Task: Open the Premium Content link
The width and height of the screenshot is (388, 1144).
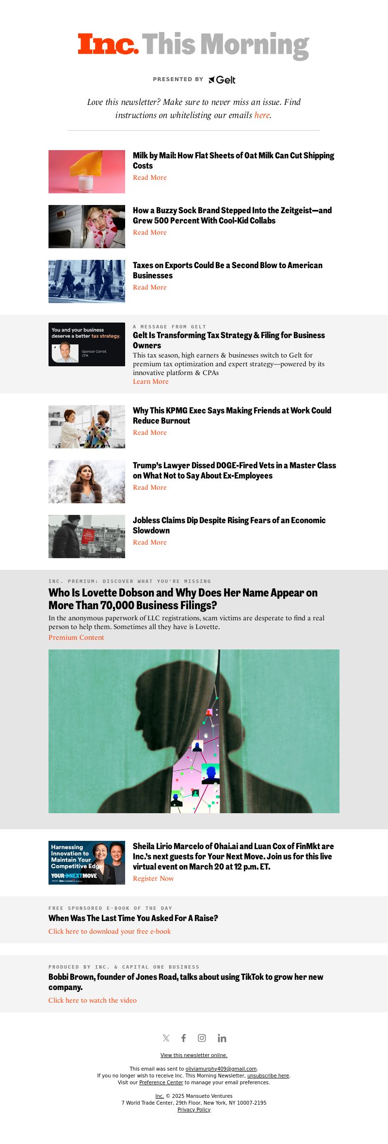Action: 76,637
